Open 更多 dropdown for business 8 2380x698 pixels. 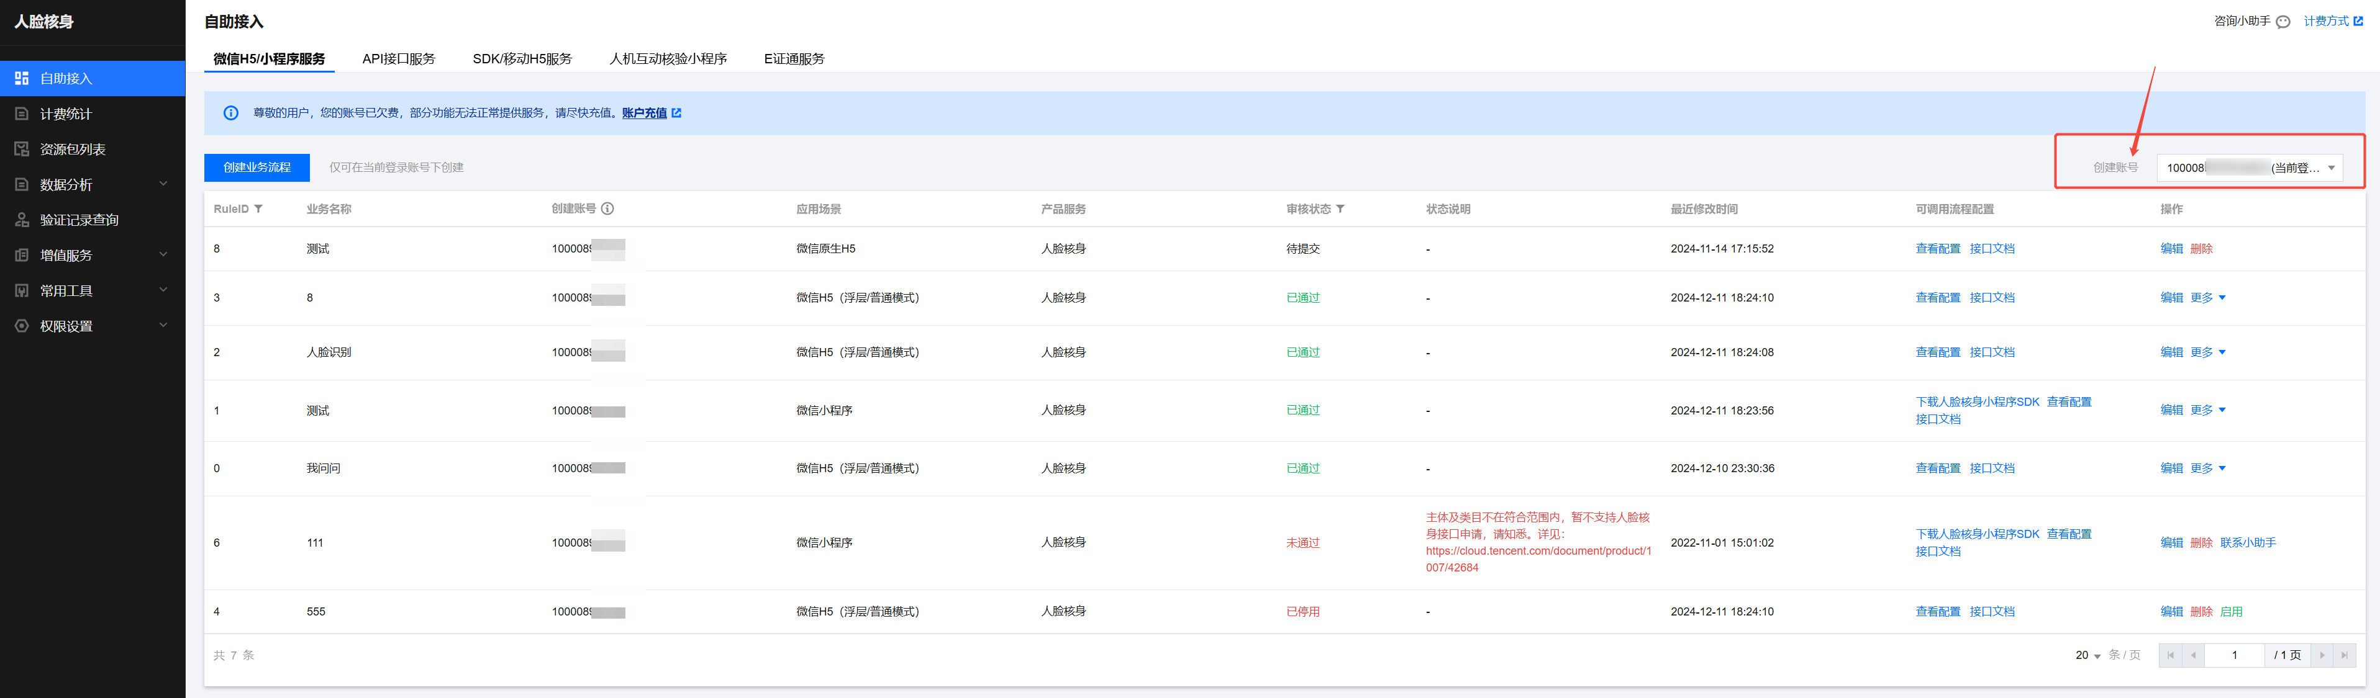[2208, 298]
